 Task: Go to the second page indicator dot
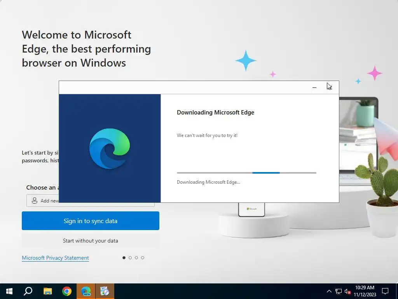pyautogui.click(x=130, y=258)
